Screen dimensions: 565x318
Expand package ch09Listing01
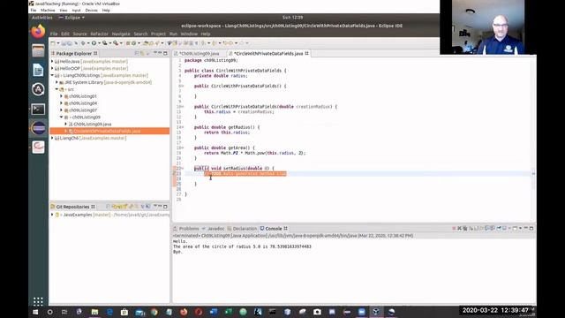(x=62, y=96)
